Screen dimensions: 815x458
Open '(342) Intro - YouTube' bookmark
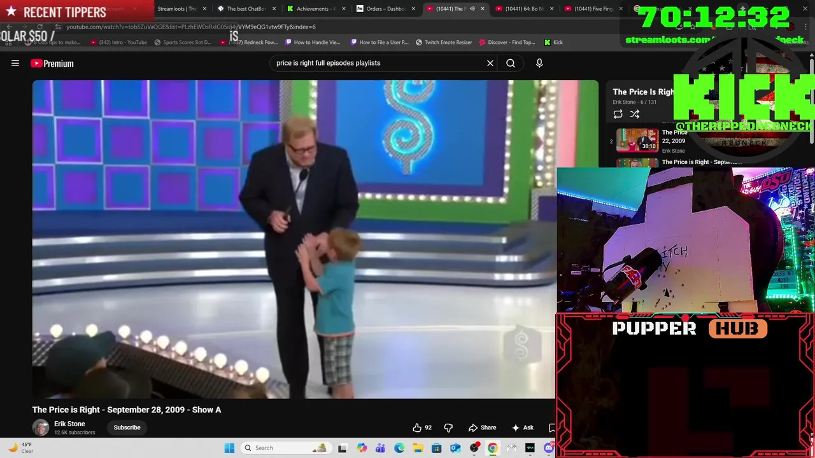118,42
